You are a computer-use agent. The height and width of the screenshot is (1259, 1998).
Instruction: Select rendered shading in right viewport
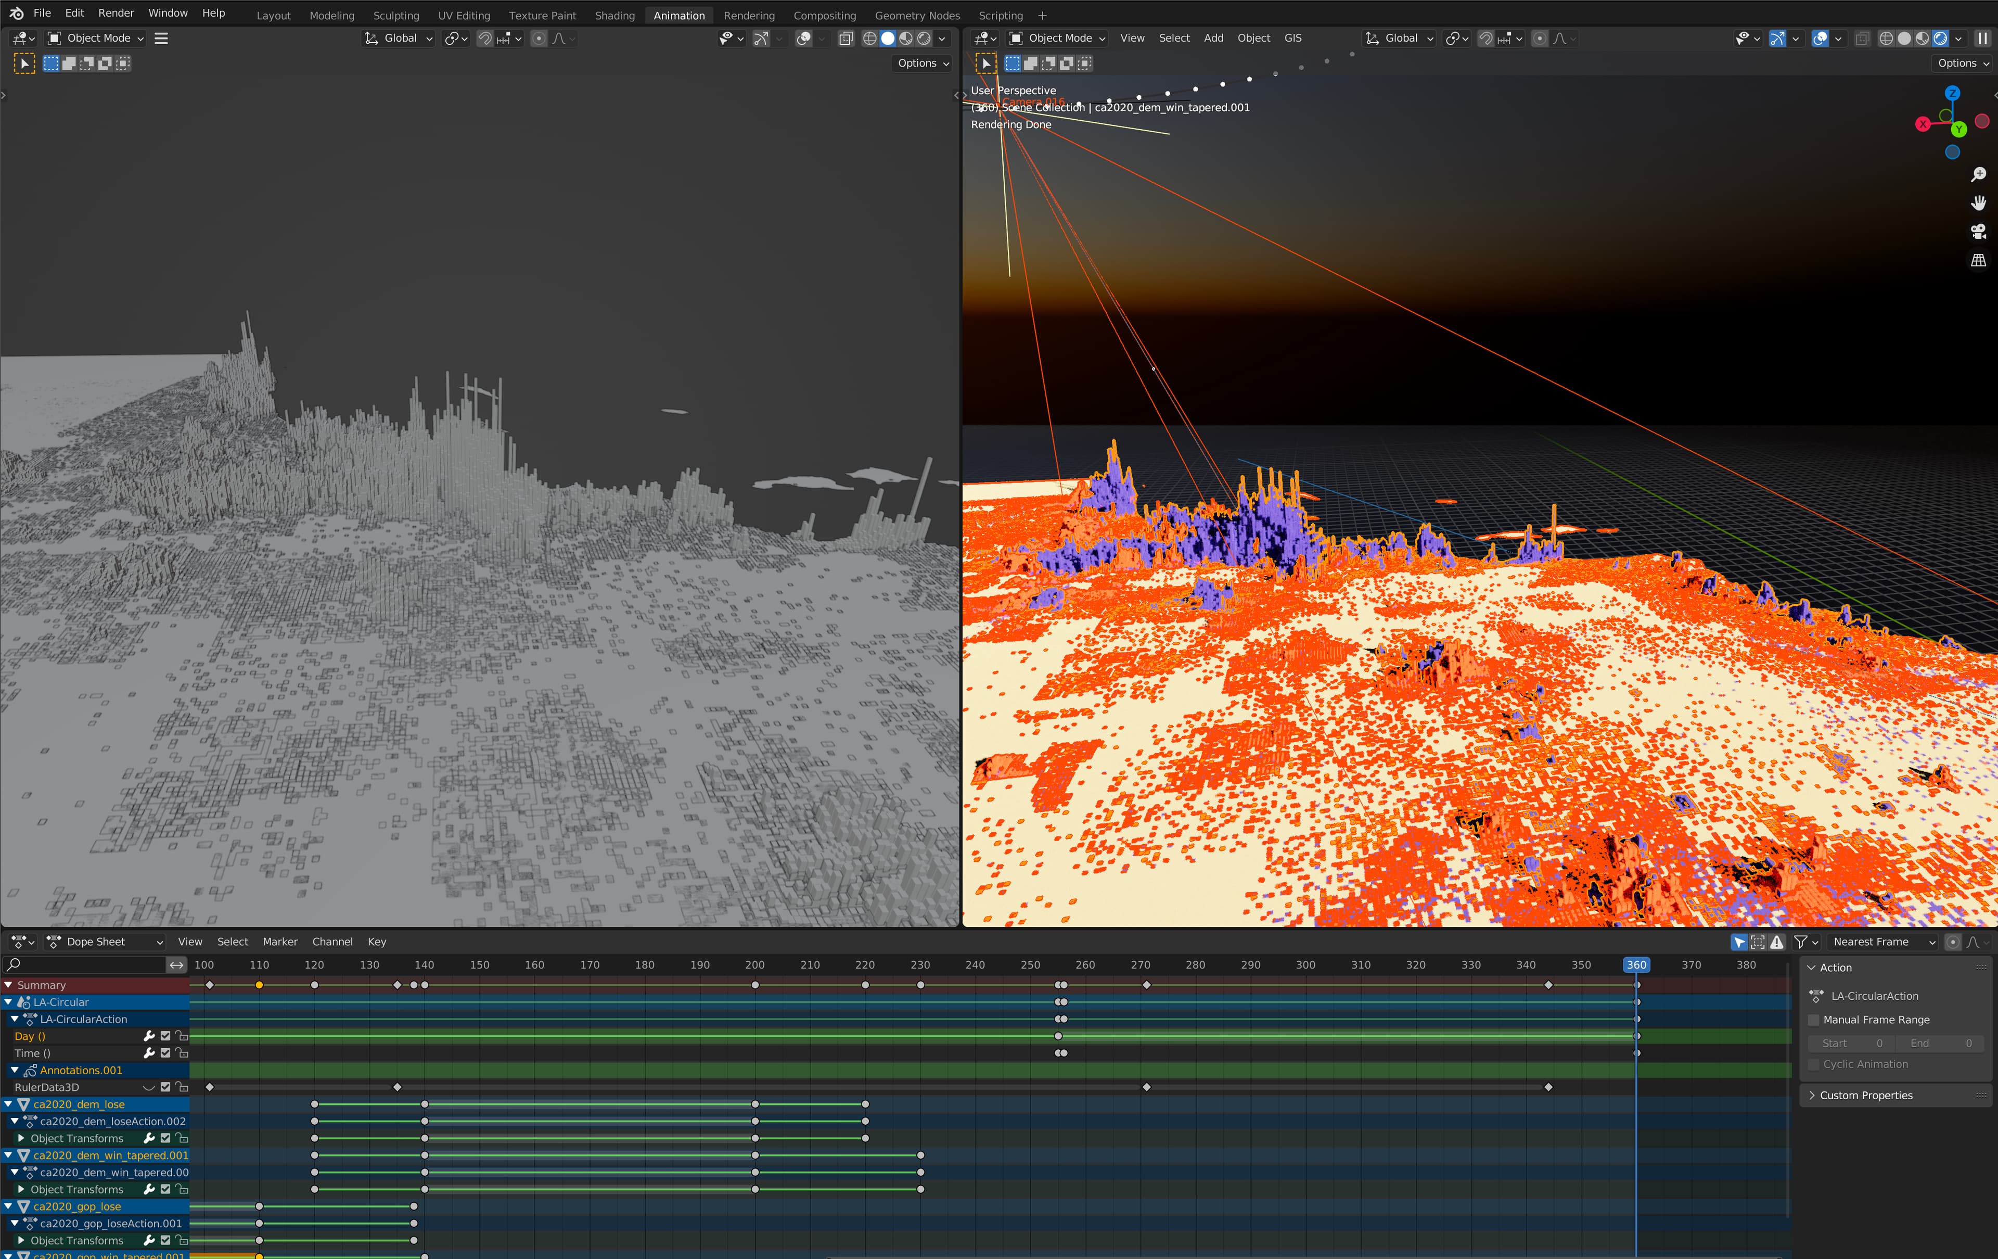click(x=1940, y=38)
